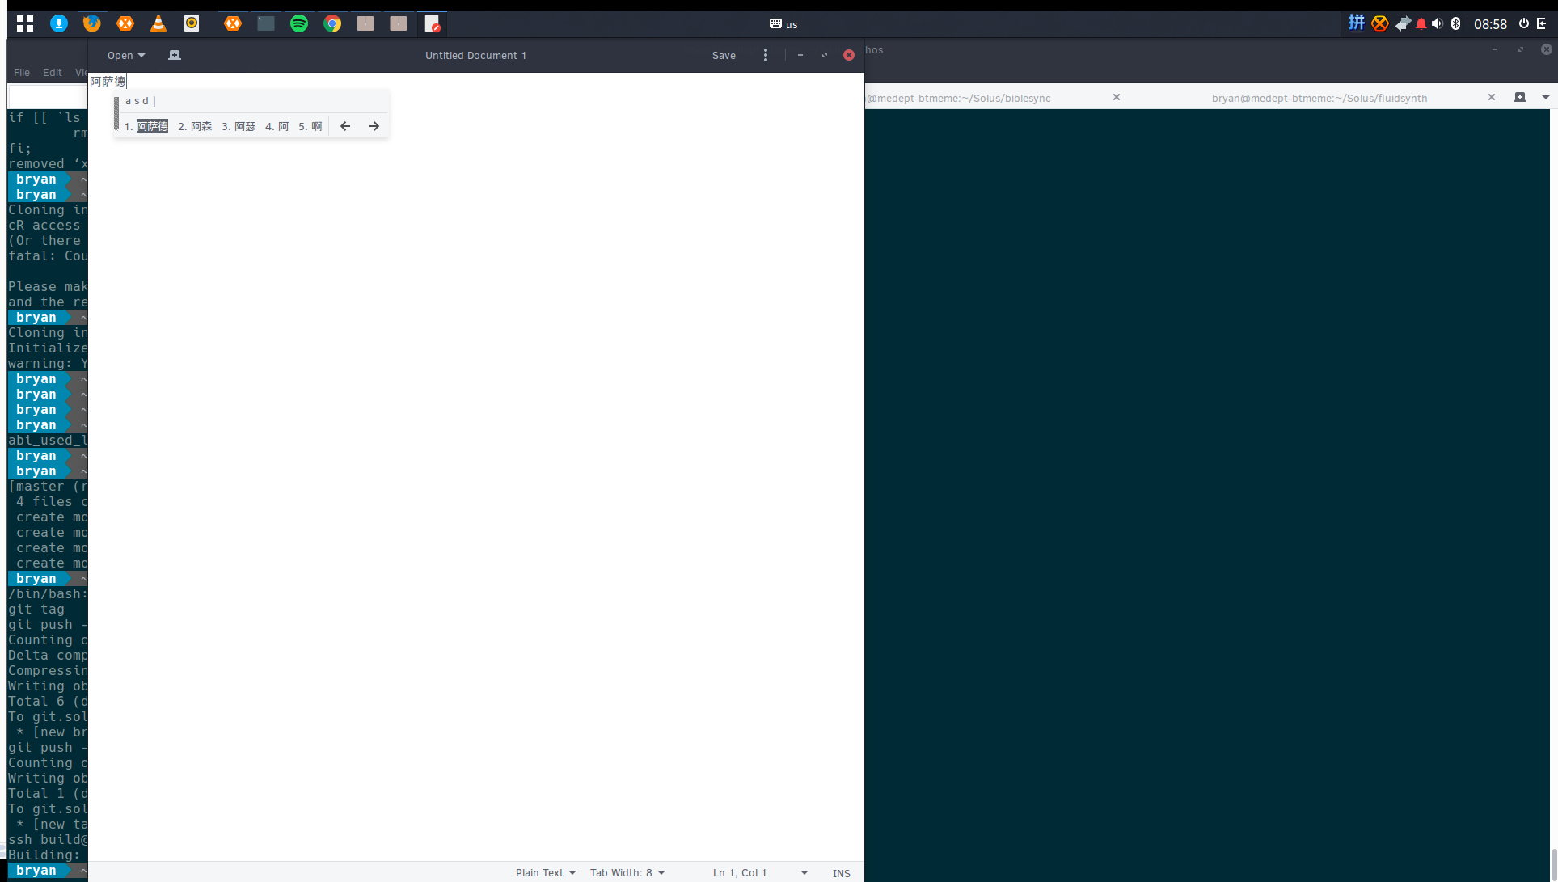Click Save in the editor header
The image size is (1558, 882).
click(724, 55)
